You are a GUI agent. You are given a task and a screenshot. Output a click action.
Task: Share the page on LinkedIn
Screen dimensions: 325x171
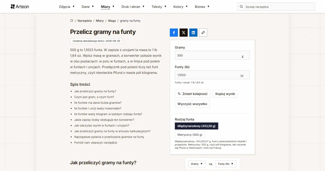click(x=193, y=33)
